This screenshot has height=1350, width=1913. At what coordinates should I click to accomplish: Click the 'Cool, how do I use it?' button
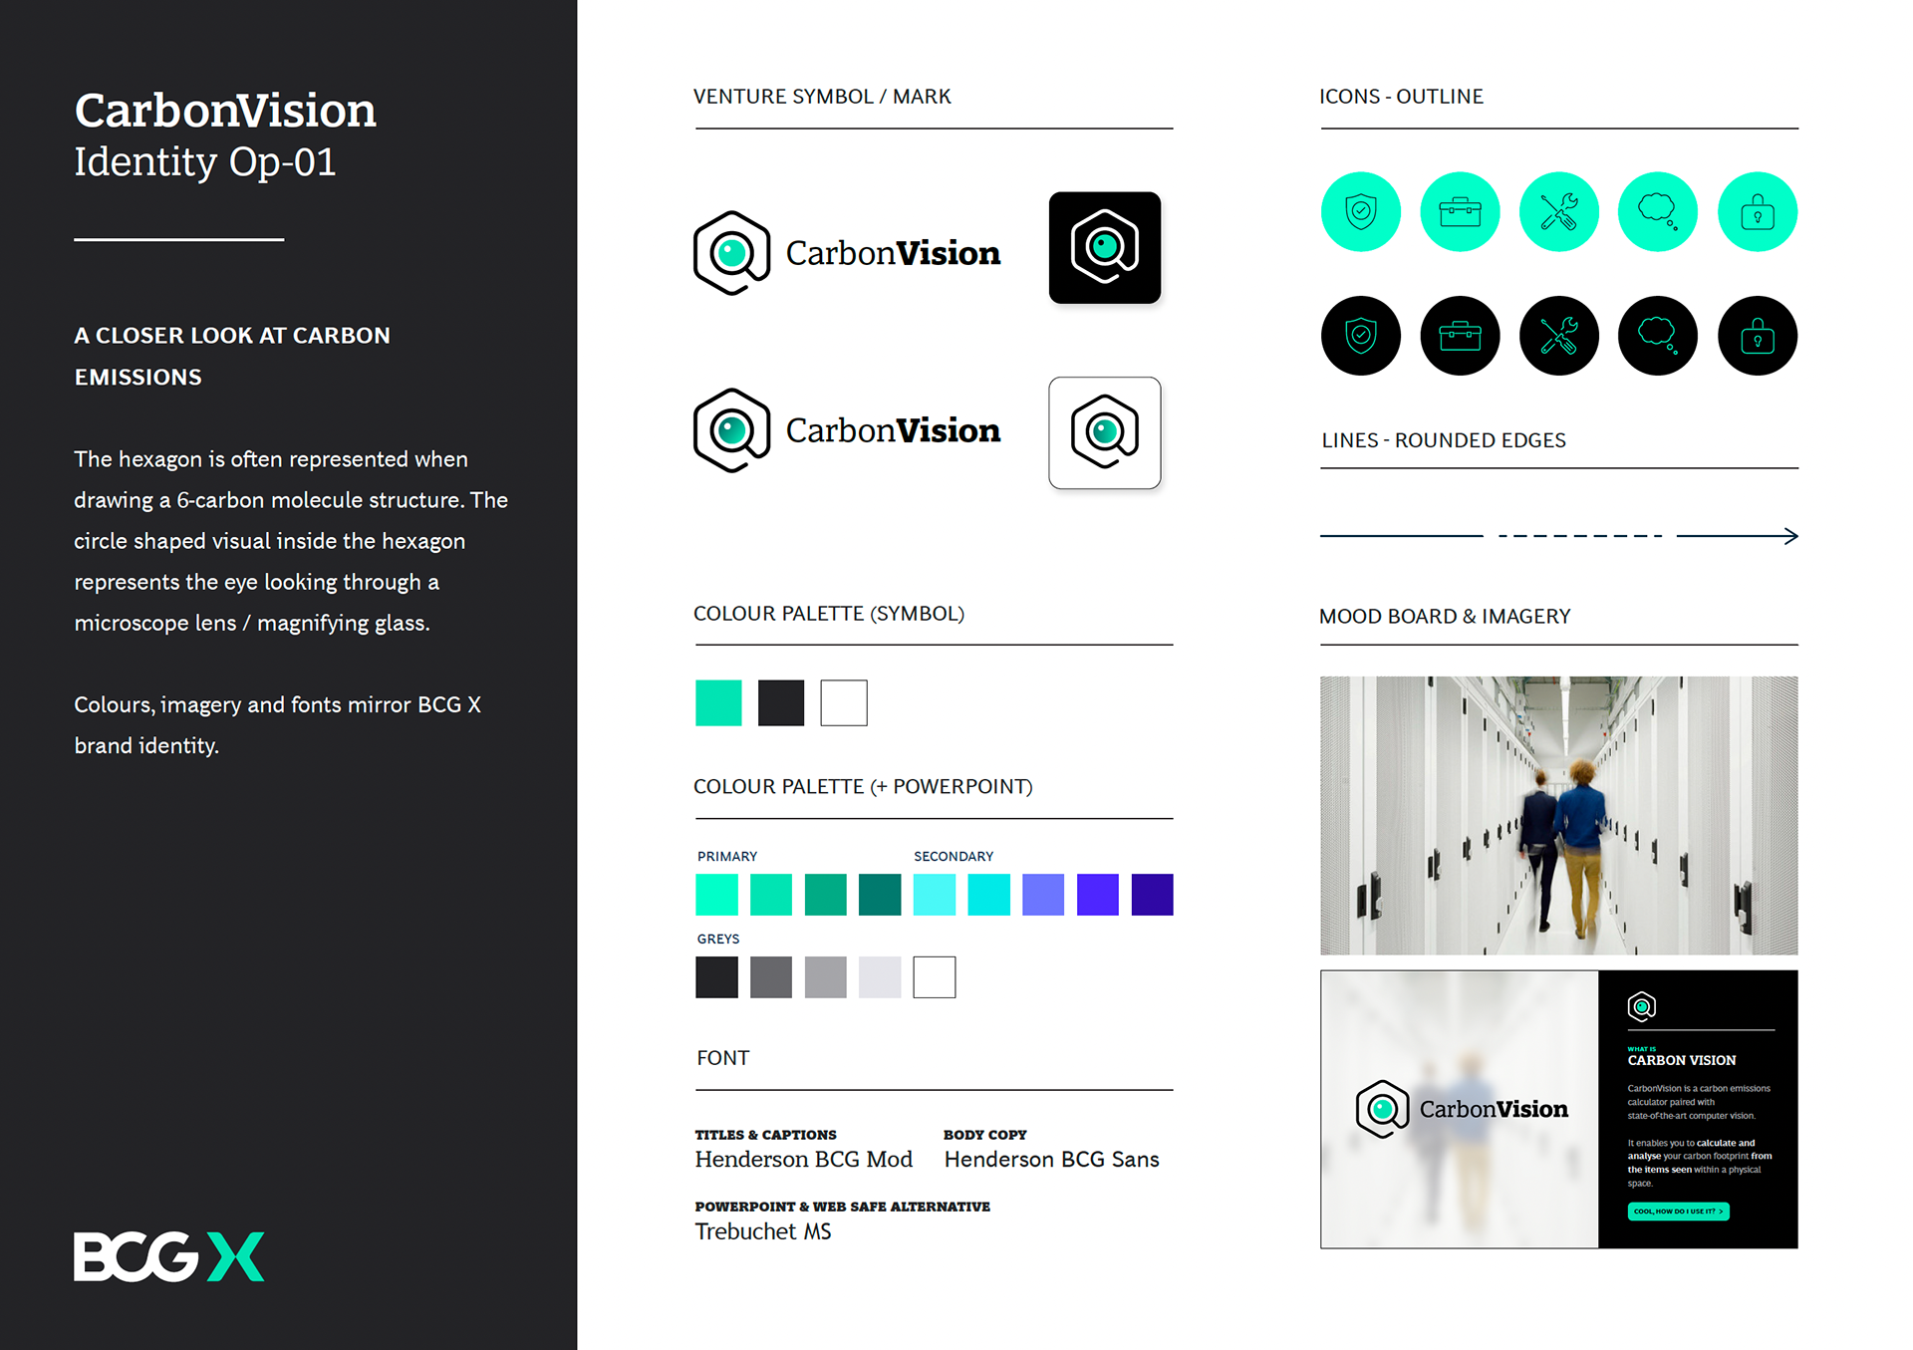[1678, 1212]
